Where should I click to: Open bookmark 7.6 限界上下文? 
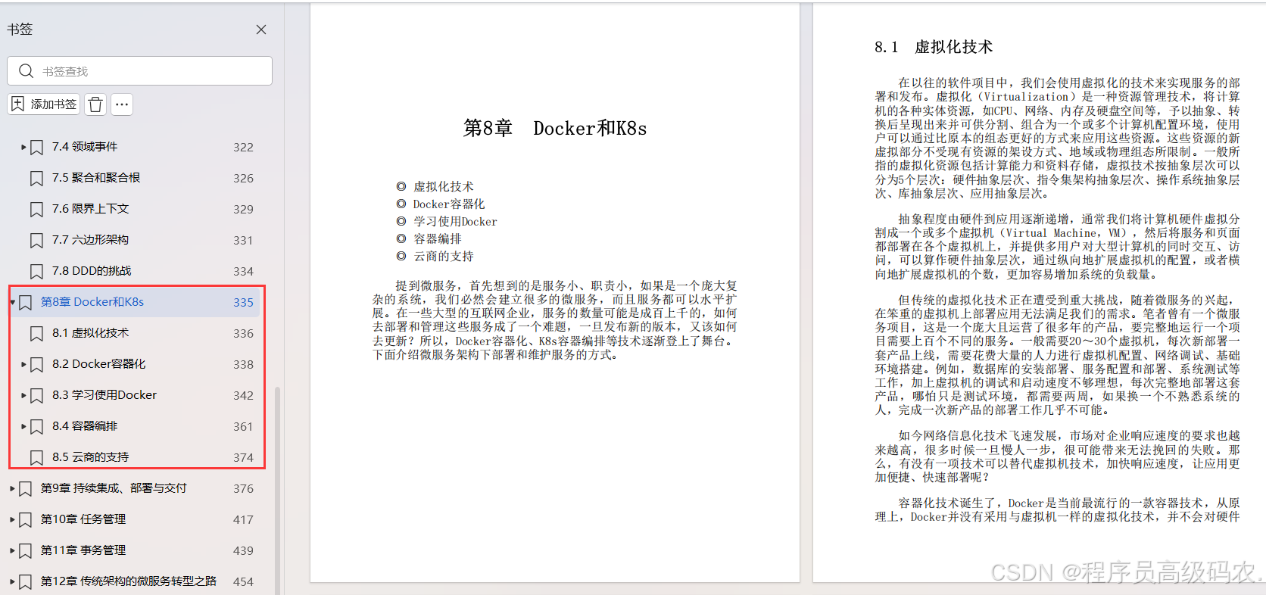(x=91, y=209)
